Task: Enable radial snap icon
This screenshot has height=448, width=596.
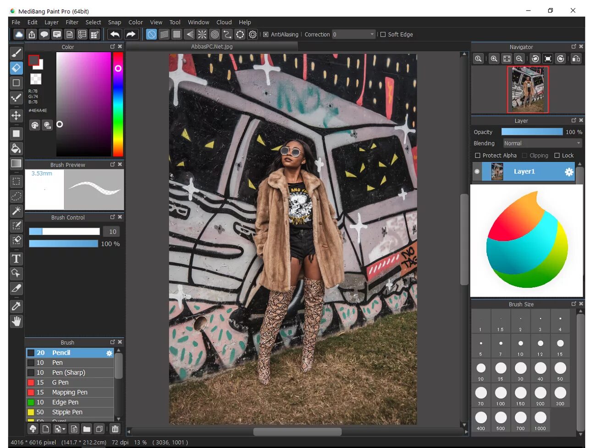Action: pos(202,34)
